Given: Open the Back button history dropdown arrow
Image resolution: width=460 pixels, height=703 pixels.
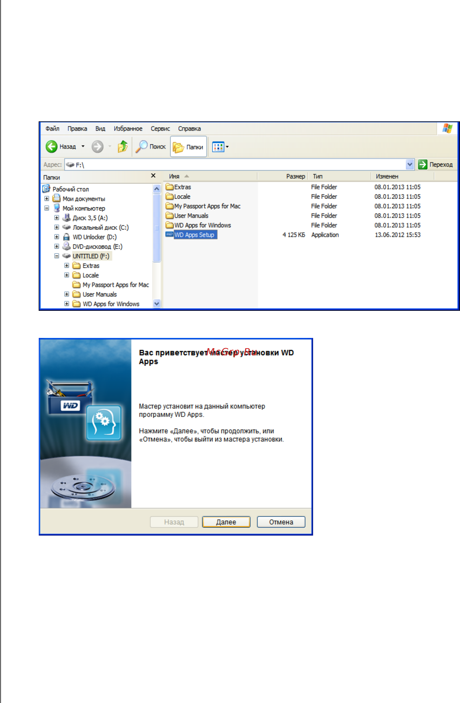Looking at the screenshot, I should (83, 146).
